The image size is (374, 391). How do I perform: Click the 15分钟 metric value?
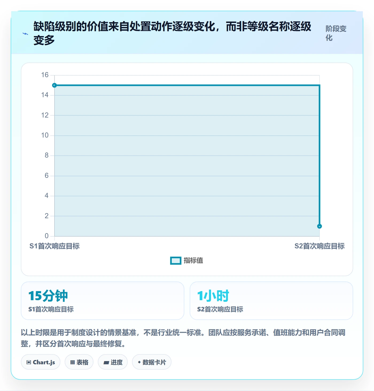pyautogui.click(x=48, y=296)
